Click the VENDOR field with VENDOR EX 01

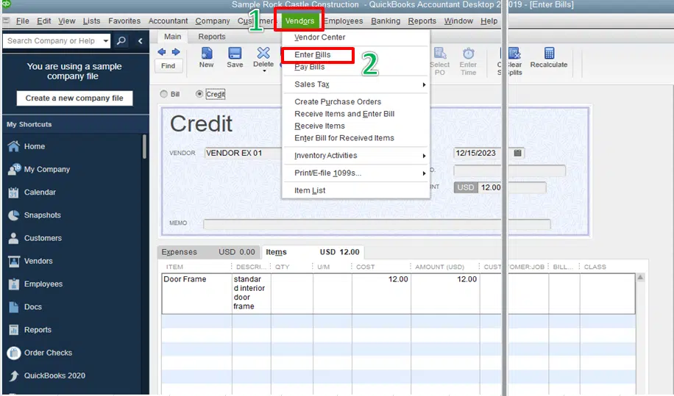[x=244, y=153]
